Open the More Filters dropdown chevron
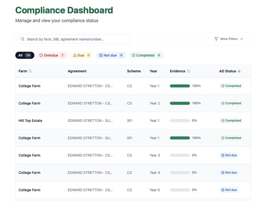 tap(242, 39)
